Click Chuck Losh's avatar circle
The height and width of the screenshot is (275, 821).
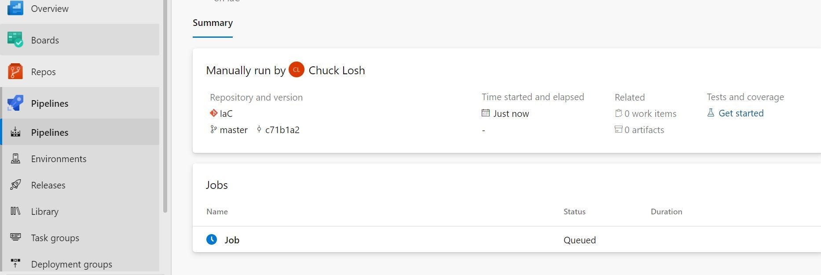click(297, 70)
